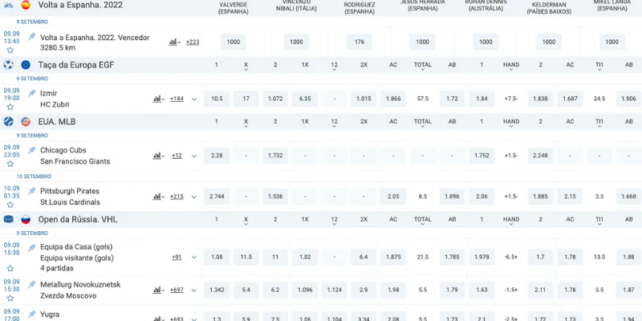Pin the Equipa da Casa (gols) event

31,248
